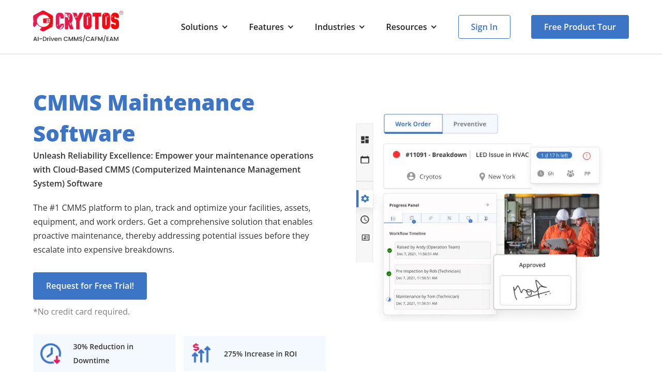Open the Features dropdown menu
The height and width of the screenshot is (372, 662).
tap(271, 27)
